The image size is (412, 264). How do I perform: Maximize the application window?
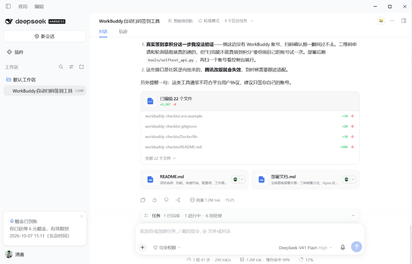click(x=390, y=6)
